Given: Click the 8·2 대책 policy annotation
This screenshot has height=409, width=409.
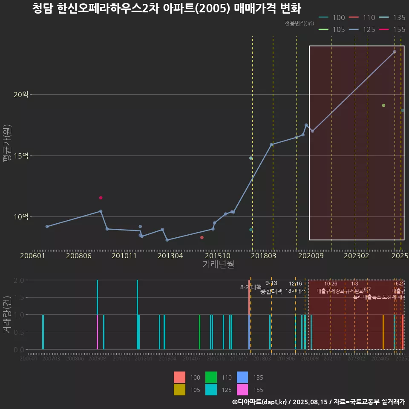Looking at the screenshot, I should pyautogui.click(x=251, y=287).
